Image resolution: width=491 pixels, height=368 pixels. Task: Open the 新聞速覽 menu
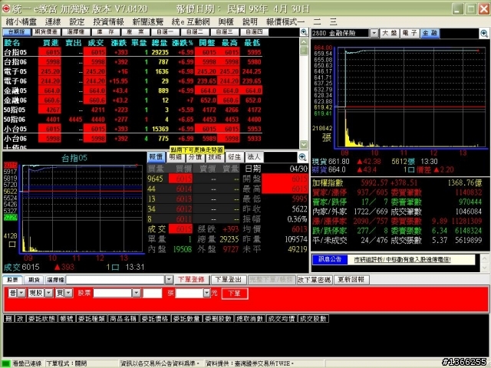[x=148, y=21]
